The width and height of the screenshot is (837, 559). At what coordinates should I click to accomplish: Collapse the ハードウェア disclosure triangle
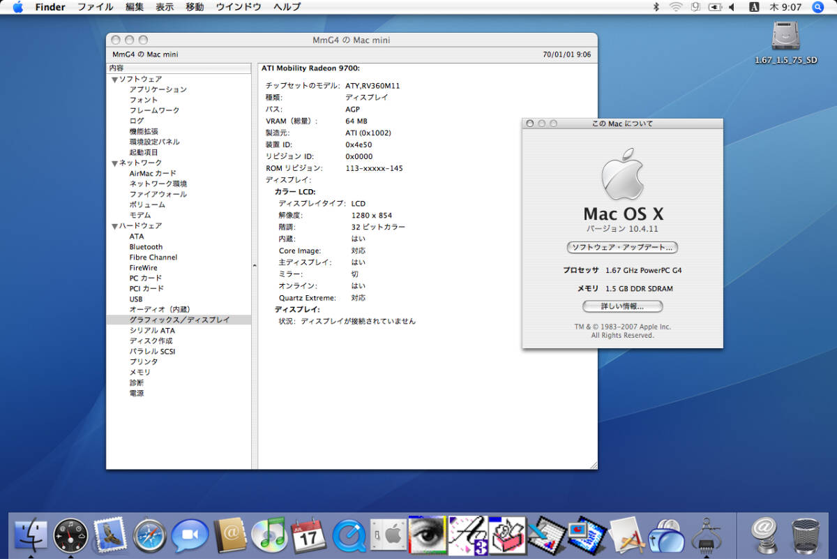coord(114,226)
